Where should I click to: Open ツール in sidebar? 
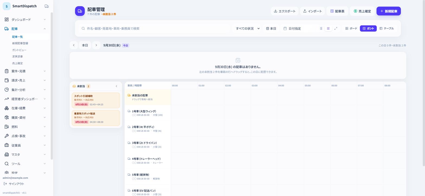[25, 164]
